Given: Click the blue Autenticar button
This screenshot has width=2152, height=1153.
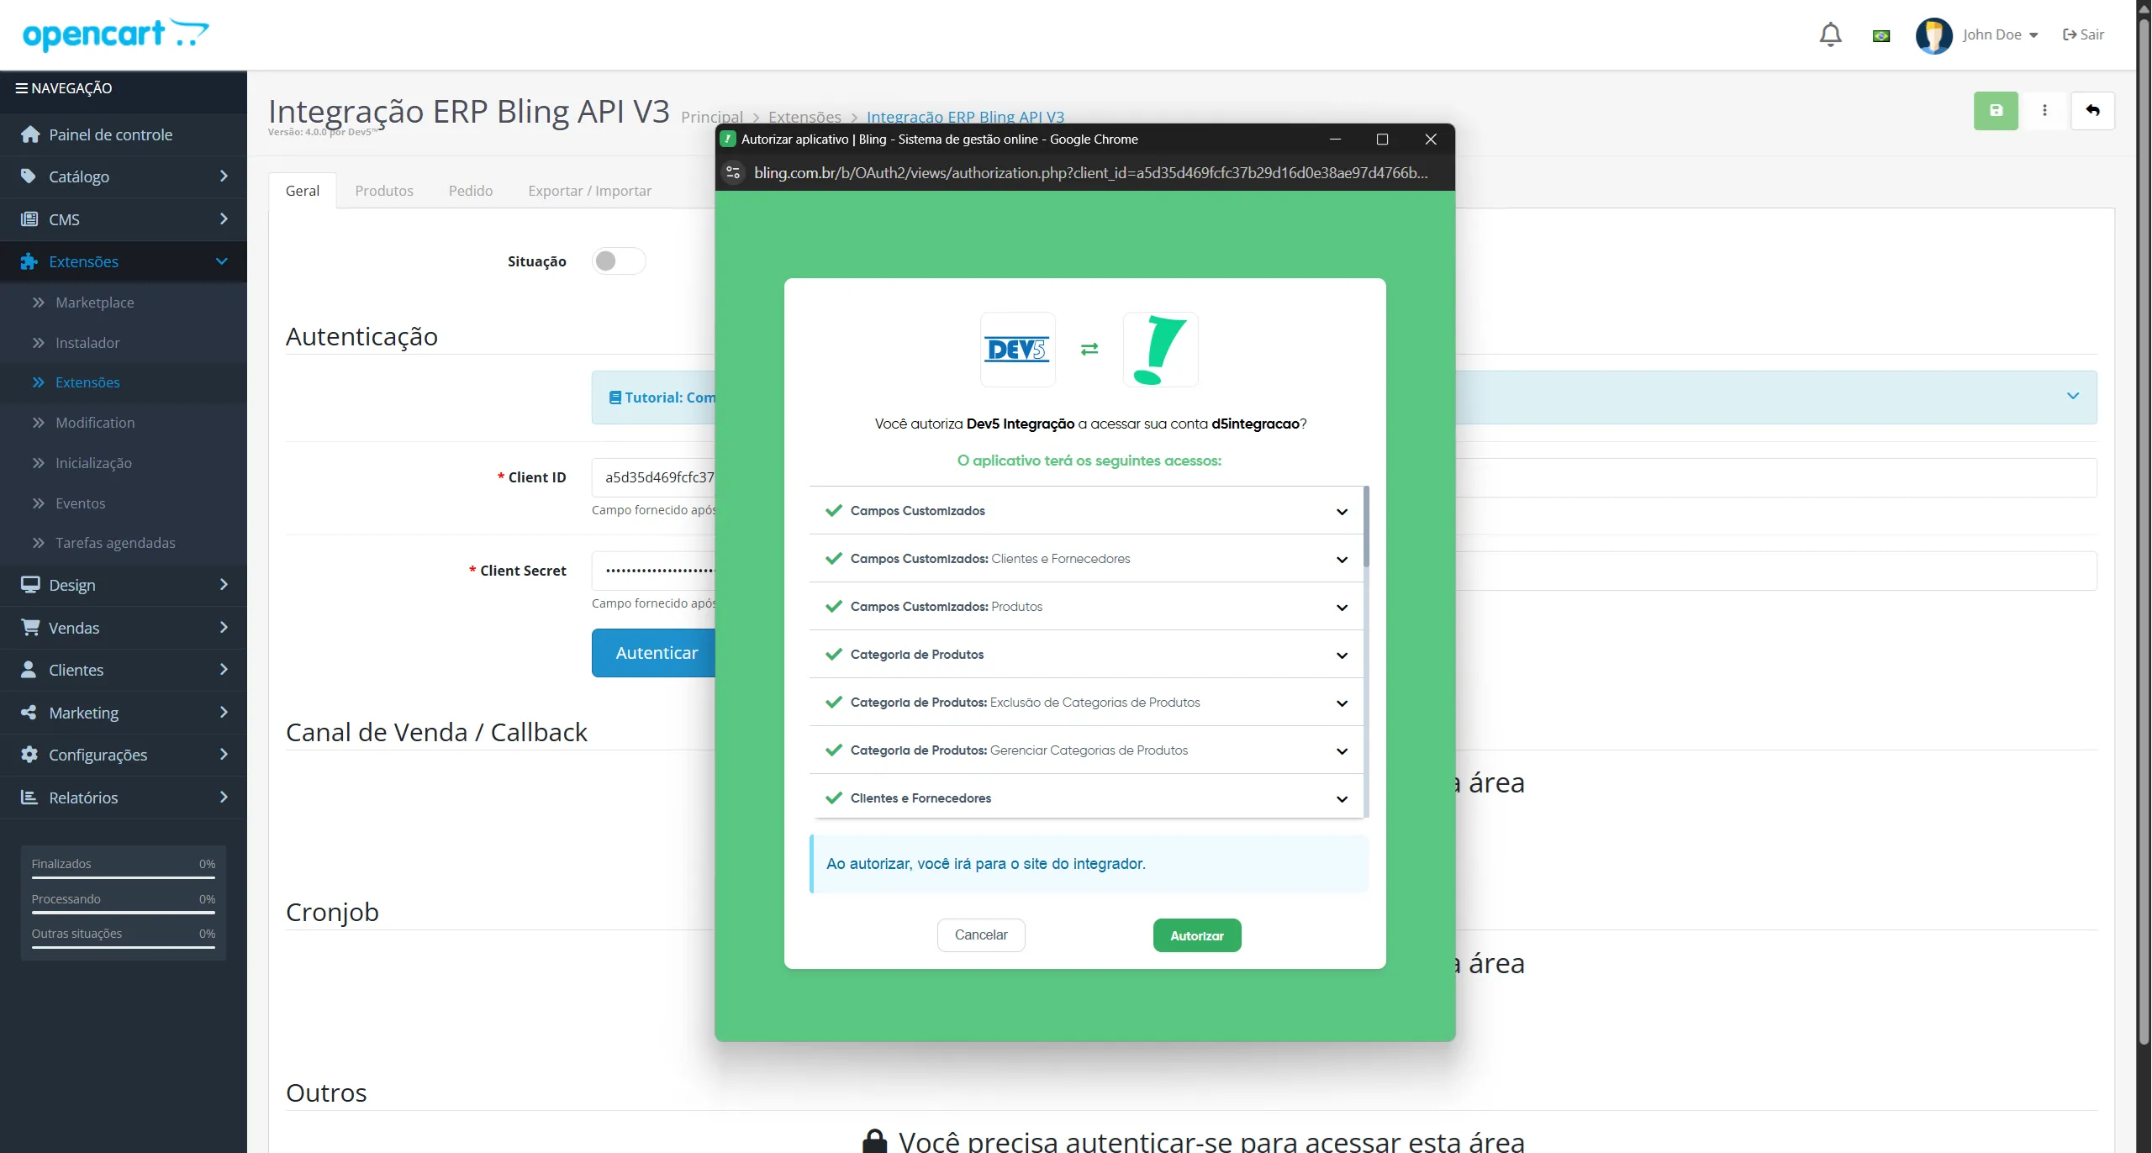Looking at the screenshot, I should coord(654,653).
